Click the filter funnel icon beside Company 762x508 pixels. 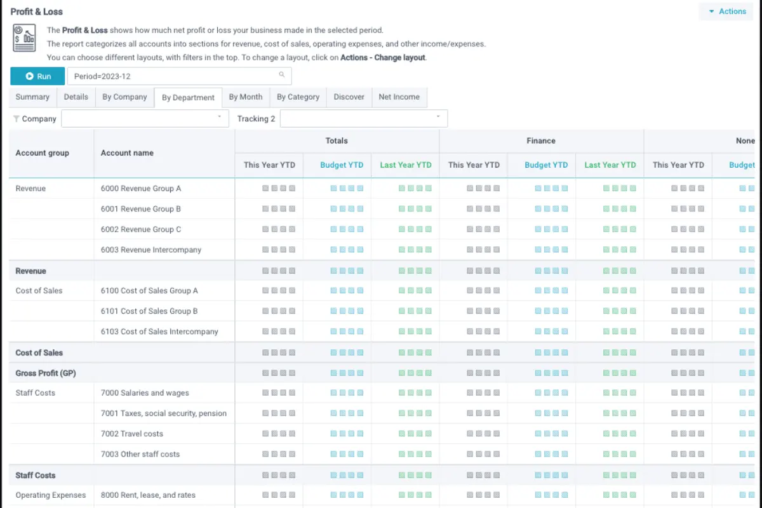tap(16, 119)
